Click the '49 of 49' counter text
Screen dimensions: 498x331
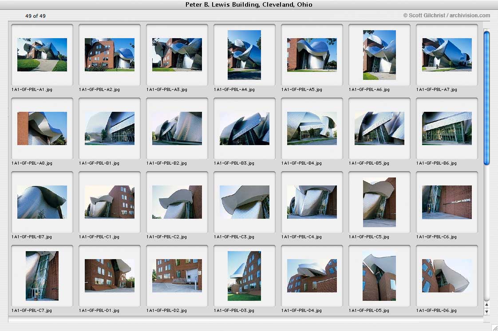click(x=35, y=16)
